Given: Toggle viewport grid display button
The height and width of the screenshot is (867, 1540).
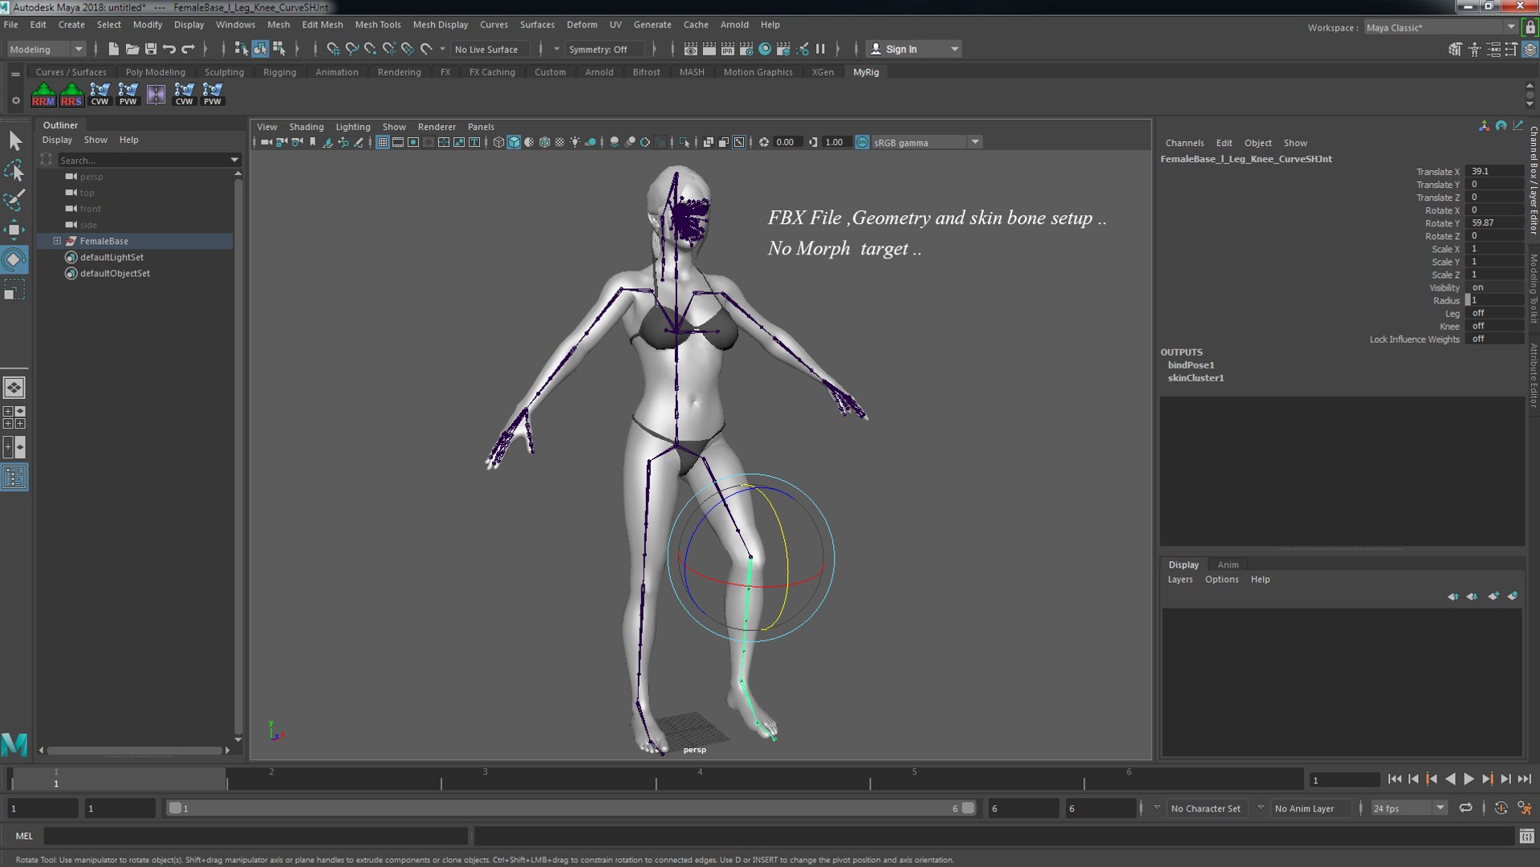Looking at the screenshot, I should pyautogui.click(x=382, y=142).
